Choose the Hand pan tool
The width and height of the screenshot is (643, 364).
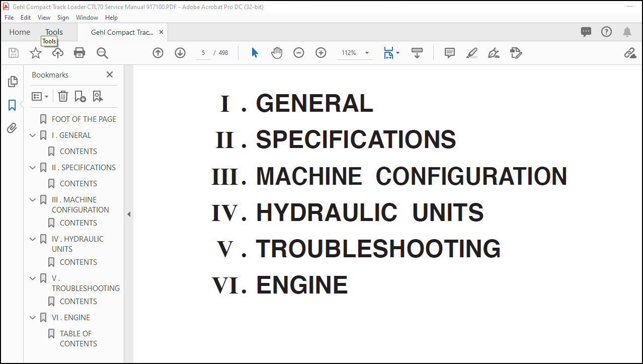277,53
